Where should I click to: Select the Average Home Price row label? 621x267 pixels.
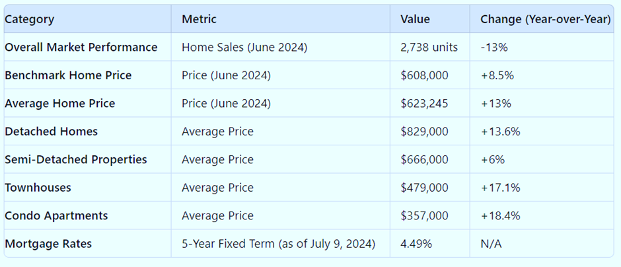[59, 104]
